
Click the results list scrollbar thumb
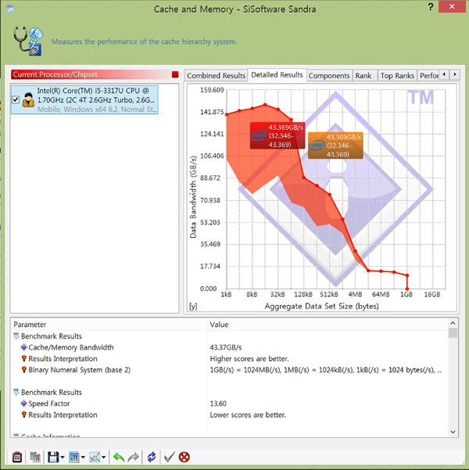click(453, 332)
